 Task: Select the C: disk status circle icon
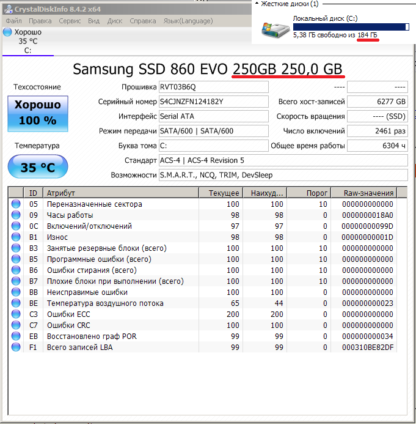(7, 32)
